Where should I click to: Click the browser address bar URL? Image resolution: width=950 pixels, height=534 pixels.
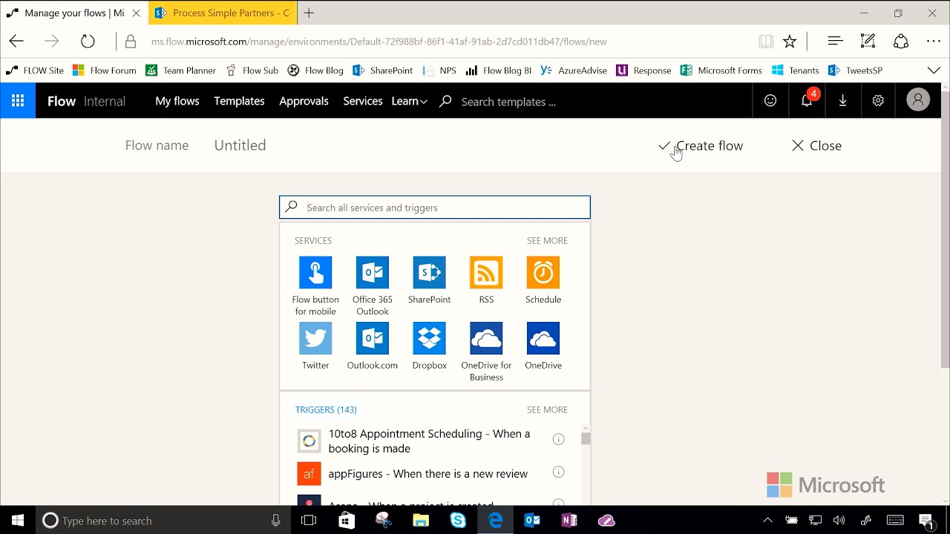point(379,42)
